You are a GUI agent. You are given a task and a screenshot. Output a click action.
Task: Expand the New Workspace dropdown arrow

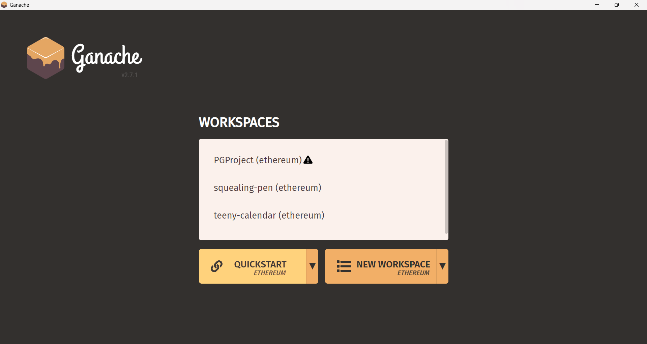tap(442, 266)
